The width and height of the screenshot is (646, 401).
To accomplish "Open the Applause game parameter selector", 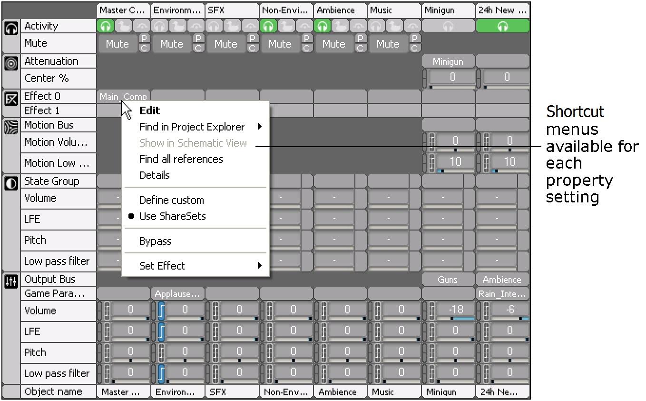I will tap(177, 294).
